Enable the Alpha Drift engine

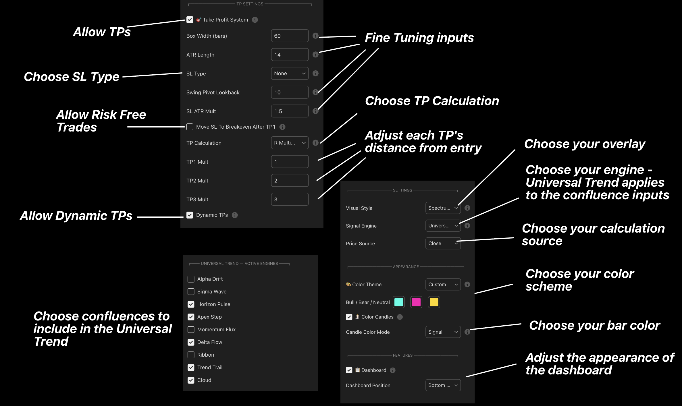point(191,279)
